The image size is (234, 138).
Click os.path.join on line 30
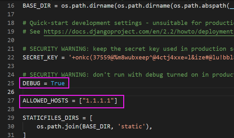pos(57,126)
